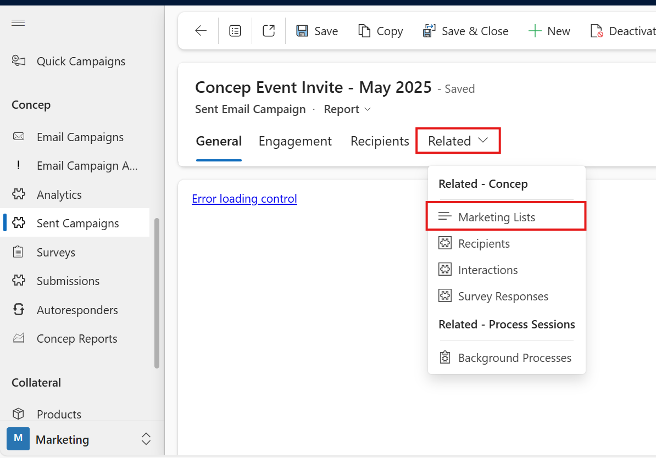The image size is (656, 458).
Task: Open Analytics in the sidebar
Action: [x=59, y=195]
